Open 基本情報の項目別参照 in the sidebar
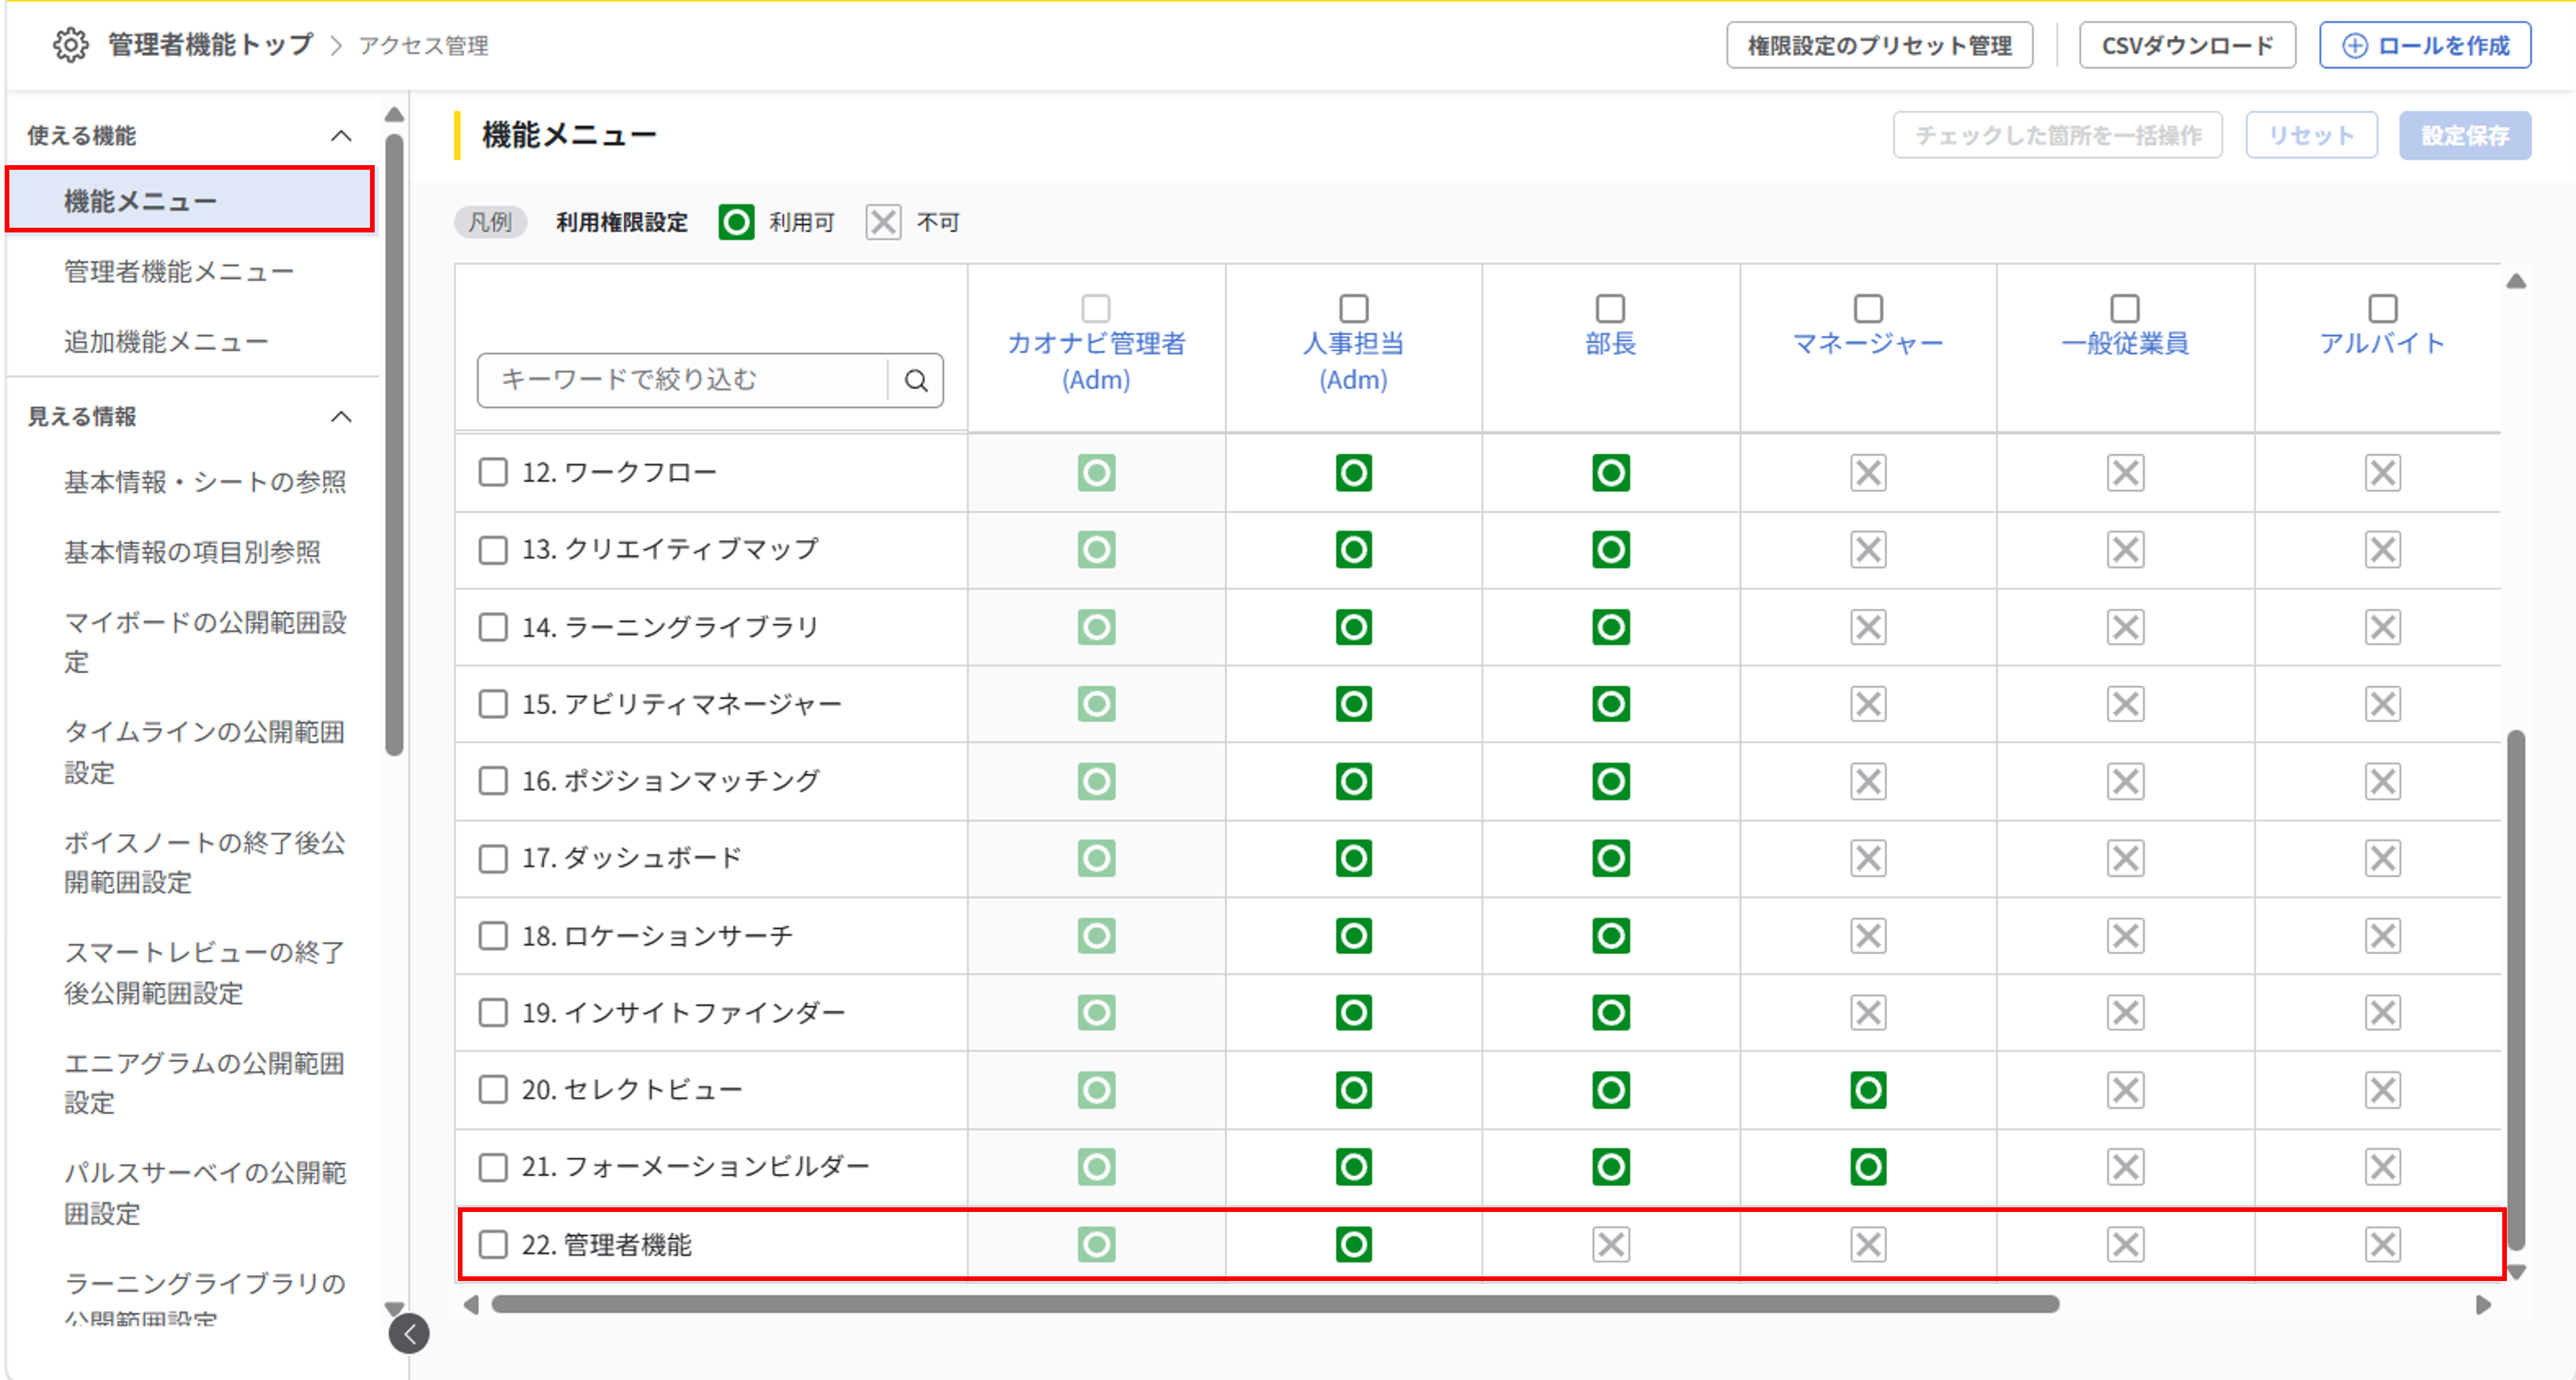 tap(192, 552)
